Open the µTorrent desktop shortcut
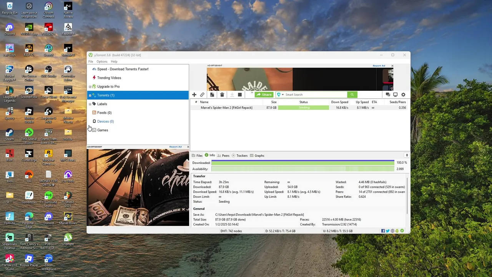The image size is (492, 277). click(x=68, y=240)
